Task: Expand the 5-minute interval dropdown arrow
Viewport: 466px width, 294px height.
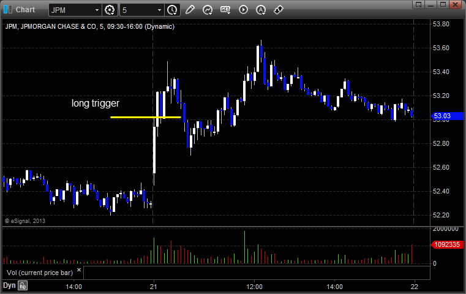Action: (159, 10)
